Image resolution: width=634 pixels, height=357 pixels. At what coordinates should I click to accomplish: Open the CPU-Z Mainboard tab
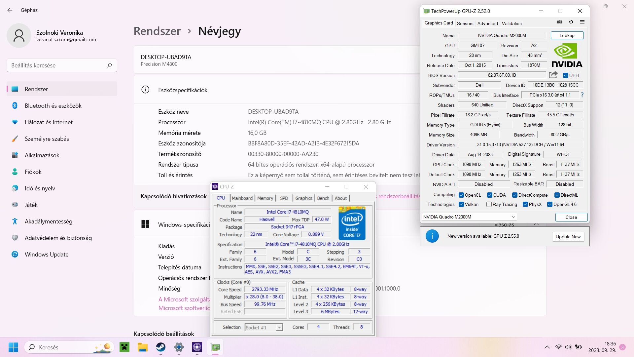tap(242, 198)
